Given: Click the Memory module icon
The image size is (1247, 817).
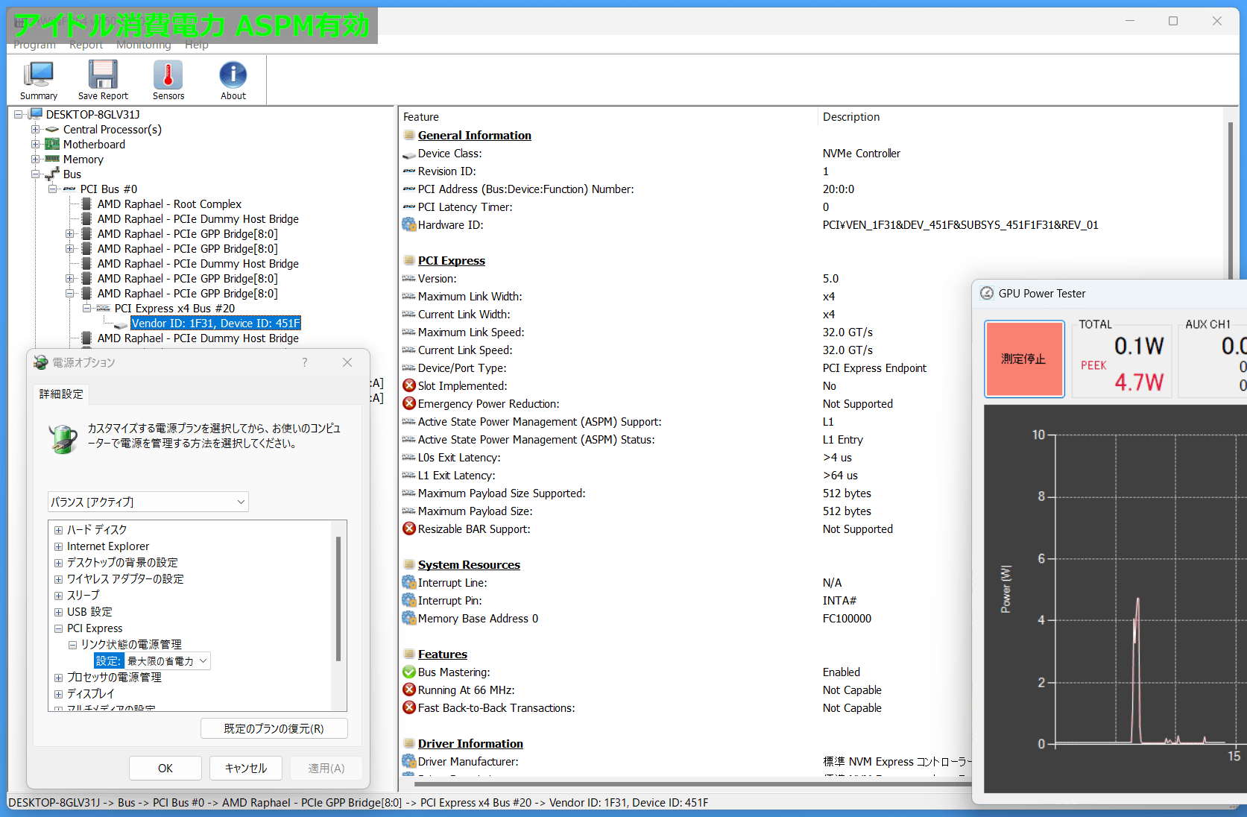Looking at the screenshot, I should pyautogui.click(x=52, y=160).
